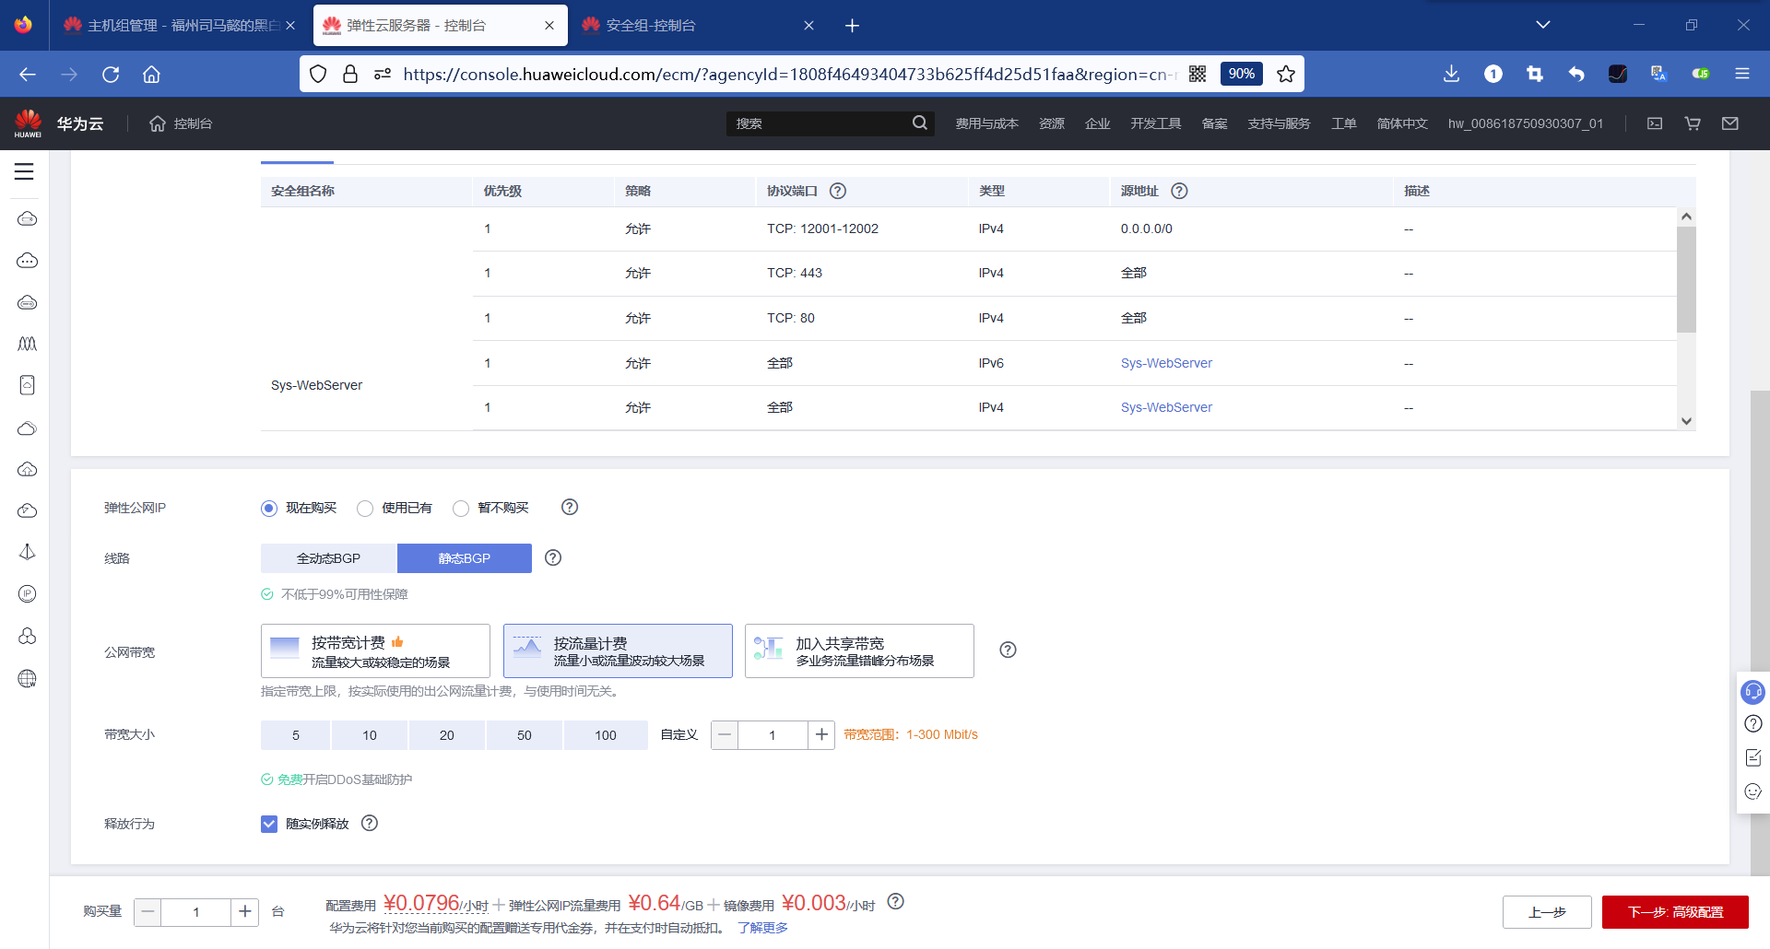Open the Firefox list all tabs dropdown
Viewport: 1770px width, 949px height.
(x=1543, y=25)
